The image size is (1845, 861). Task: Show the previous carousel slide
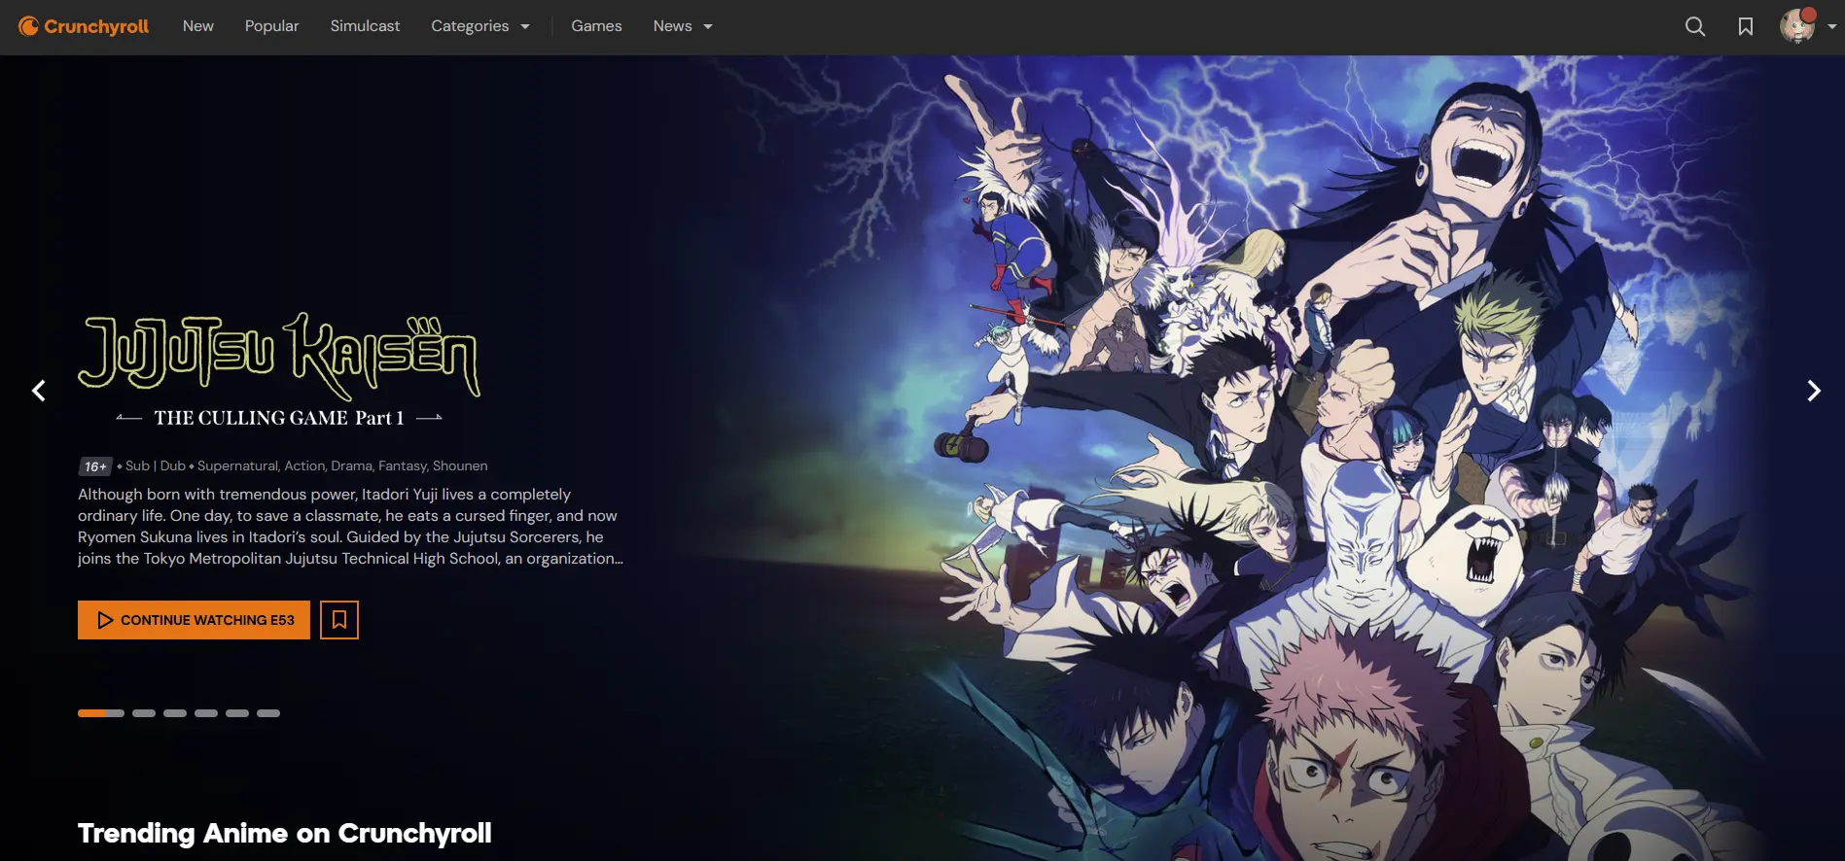(39, 391)
